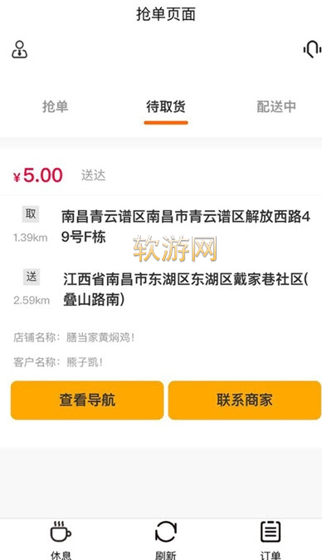This screenshot has width=322, height=560.
Task: Click the 联系商家 button
Action: click(x=245, y=400)
